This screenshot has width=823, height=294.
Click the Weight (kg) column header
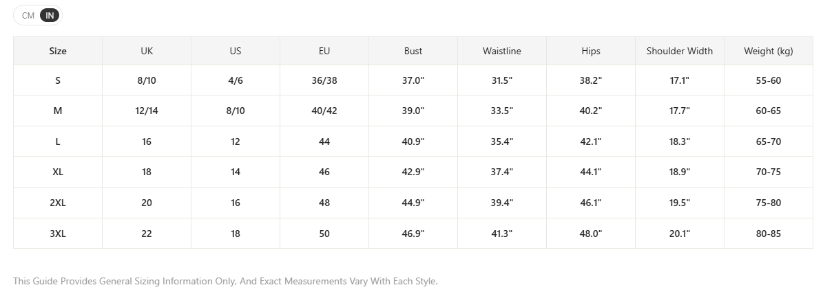(769, 52)
